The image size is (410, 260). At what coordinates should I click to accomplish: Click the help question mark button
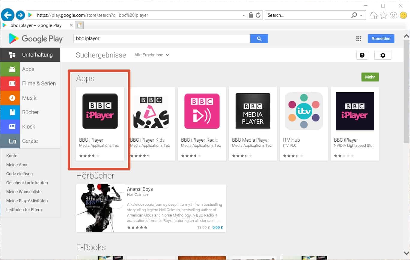pyautogui.click(x=362, y=55)
